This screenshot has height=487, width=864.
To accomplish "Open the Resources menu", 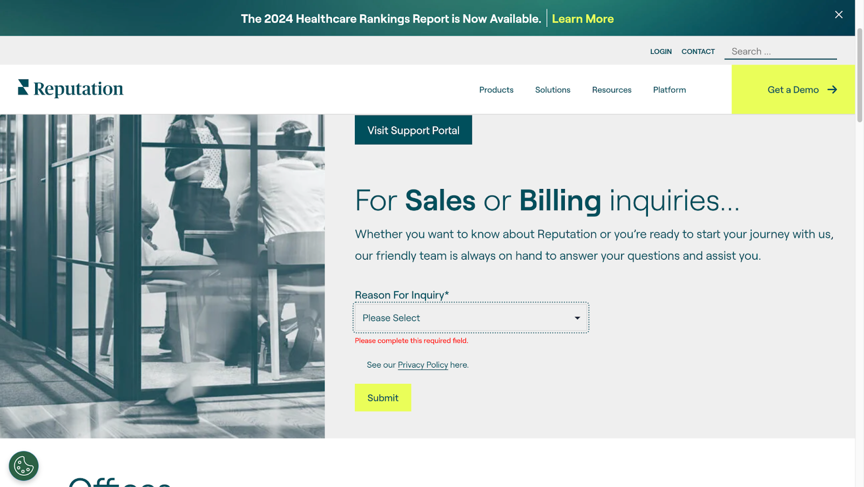I will pyautogui.click(x=612, y=90).
